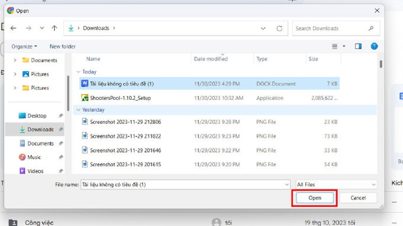The image size is (403, 226).
Task: Open the Help question mark
Action: [x=374, y=46]
